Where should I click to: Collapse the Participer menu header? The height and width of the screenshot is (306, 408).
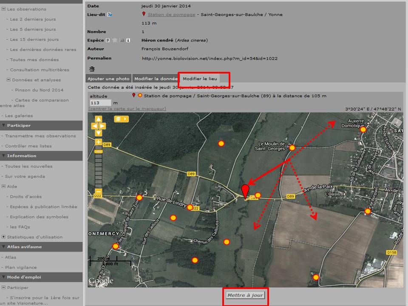(41, 125)
